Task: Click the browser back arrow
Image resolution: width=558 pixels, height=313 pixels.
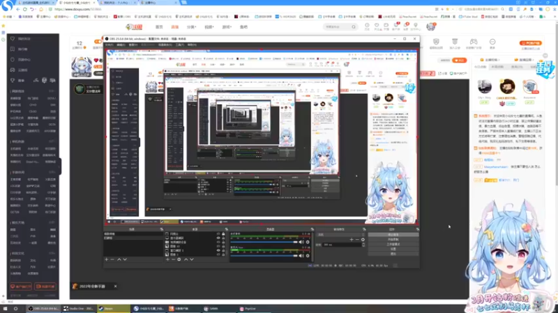Action: [x=18, y=9]
